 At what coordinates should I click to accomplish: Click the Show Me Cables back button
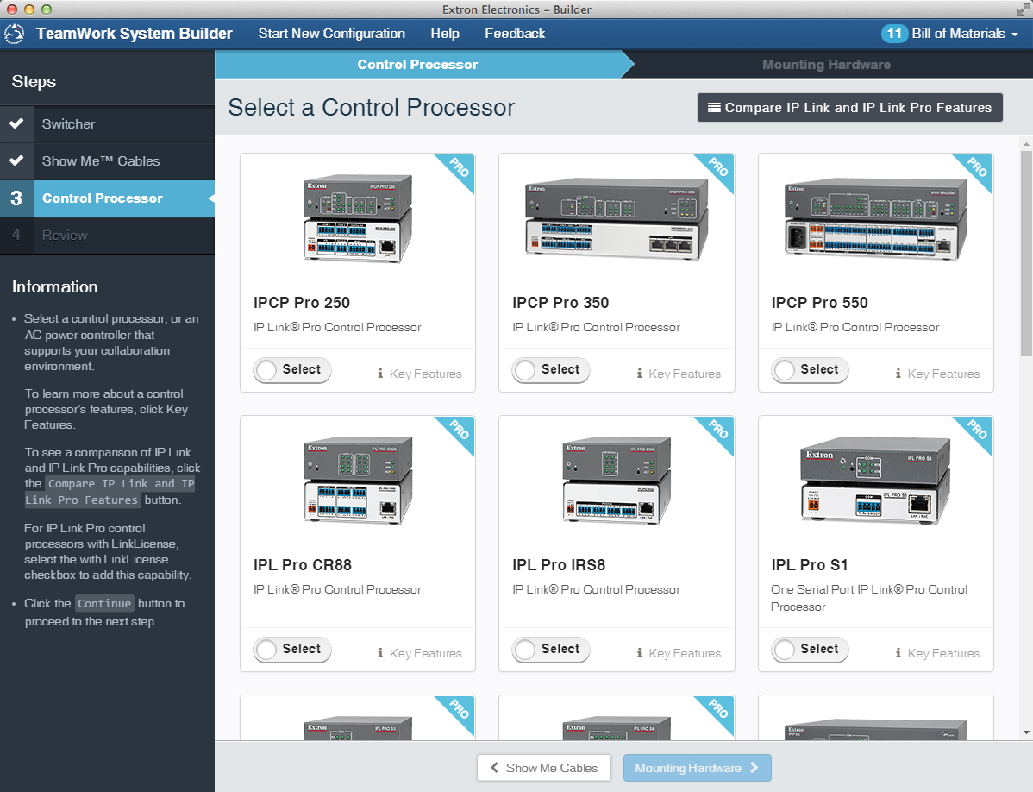pyautogui.click(x=544, y=768)
